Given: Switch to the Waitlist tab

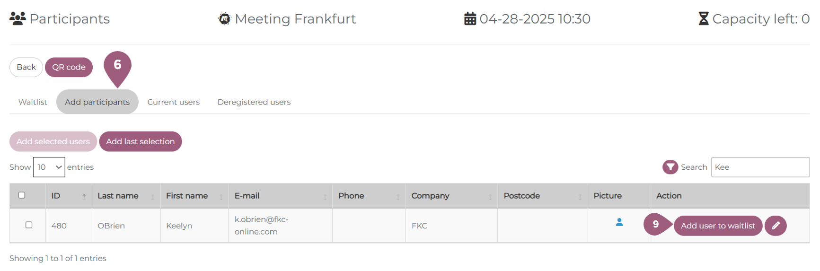Looking at the screenshot, I should [33, 102].
